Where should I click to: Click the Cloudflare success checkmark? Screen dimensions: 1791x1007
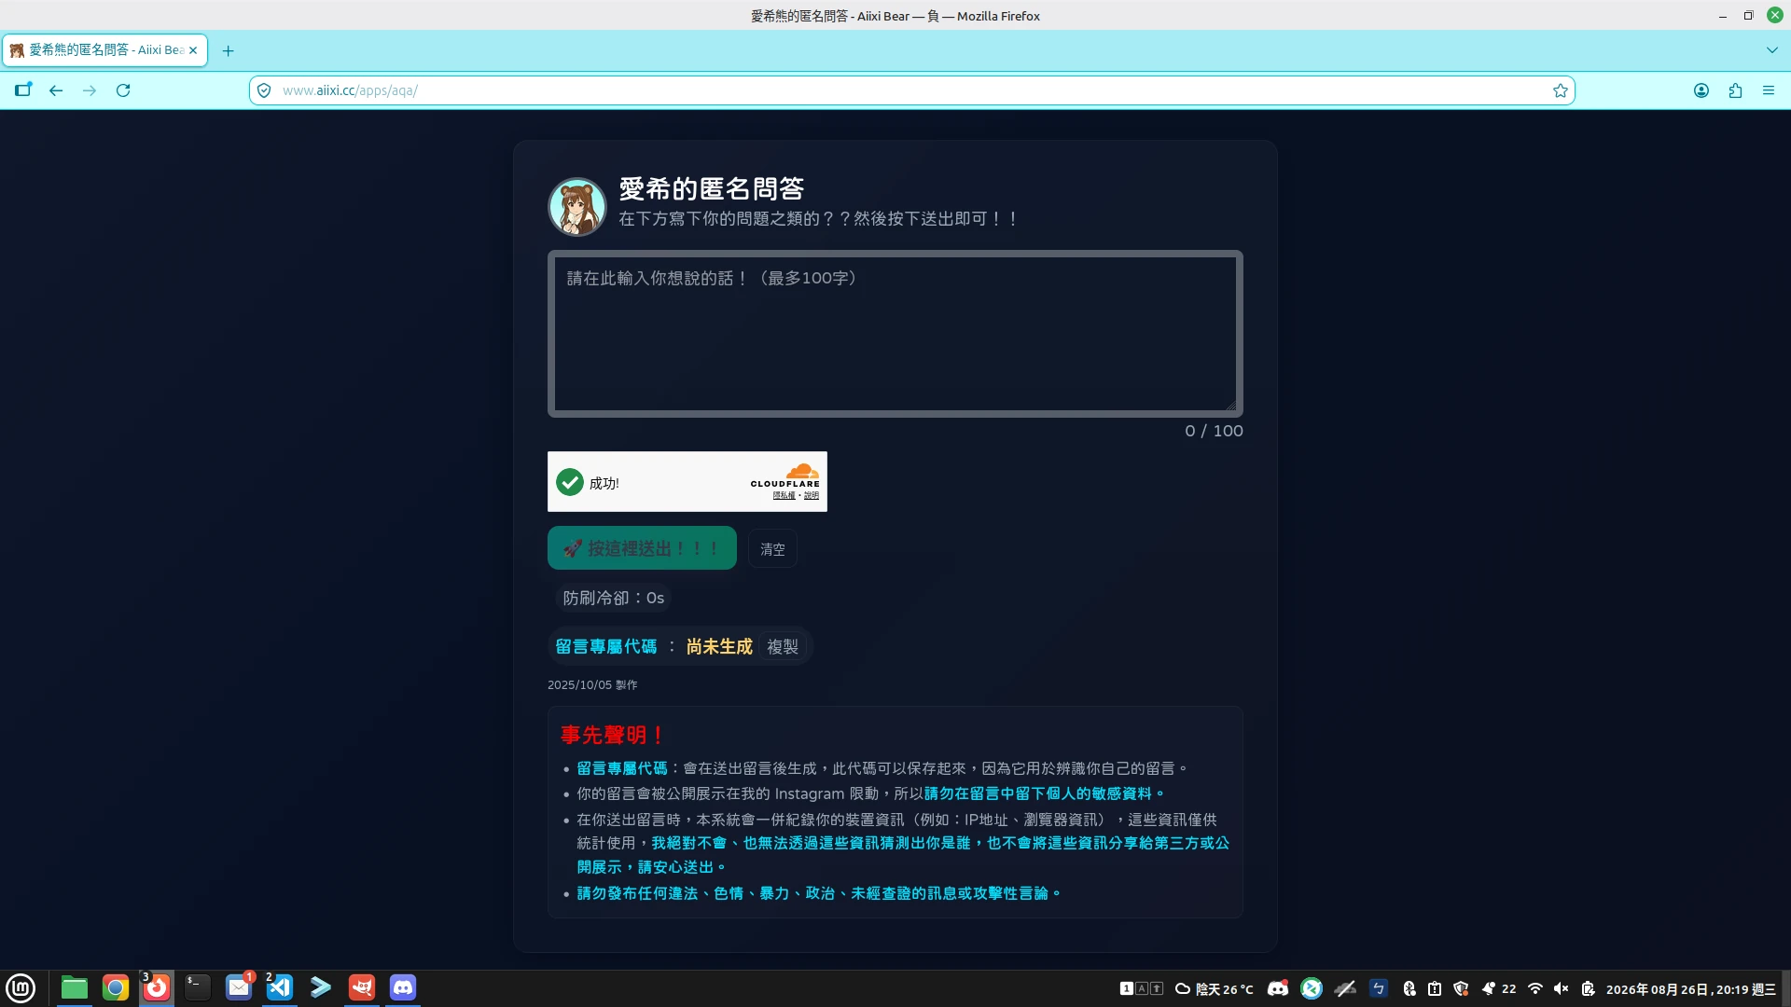(569, 482)
